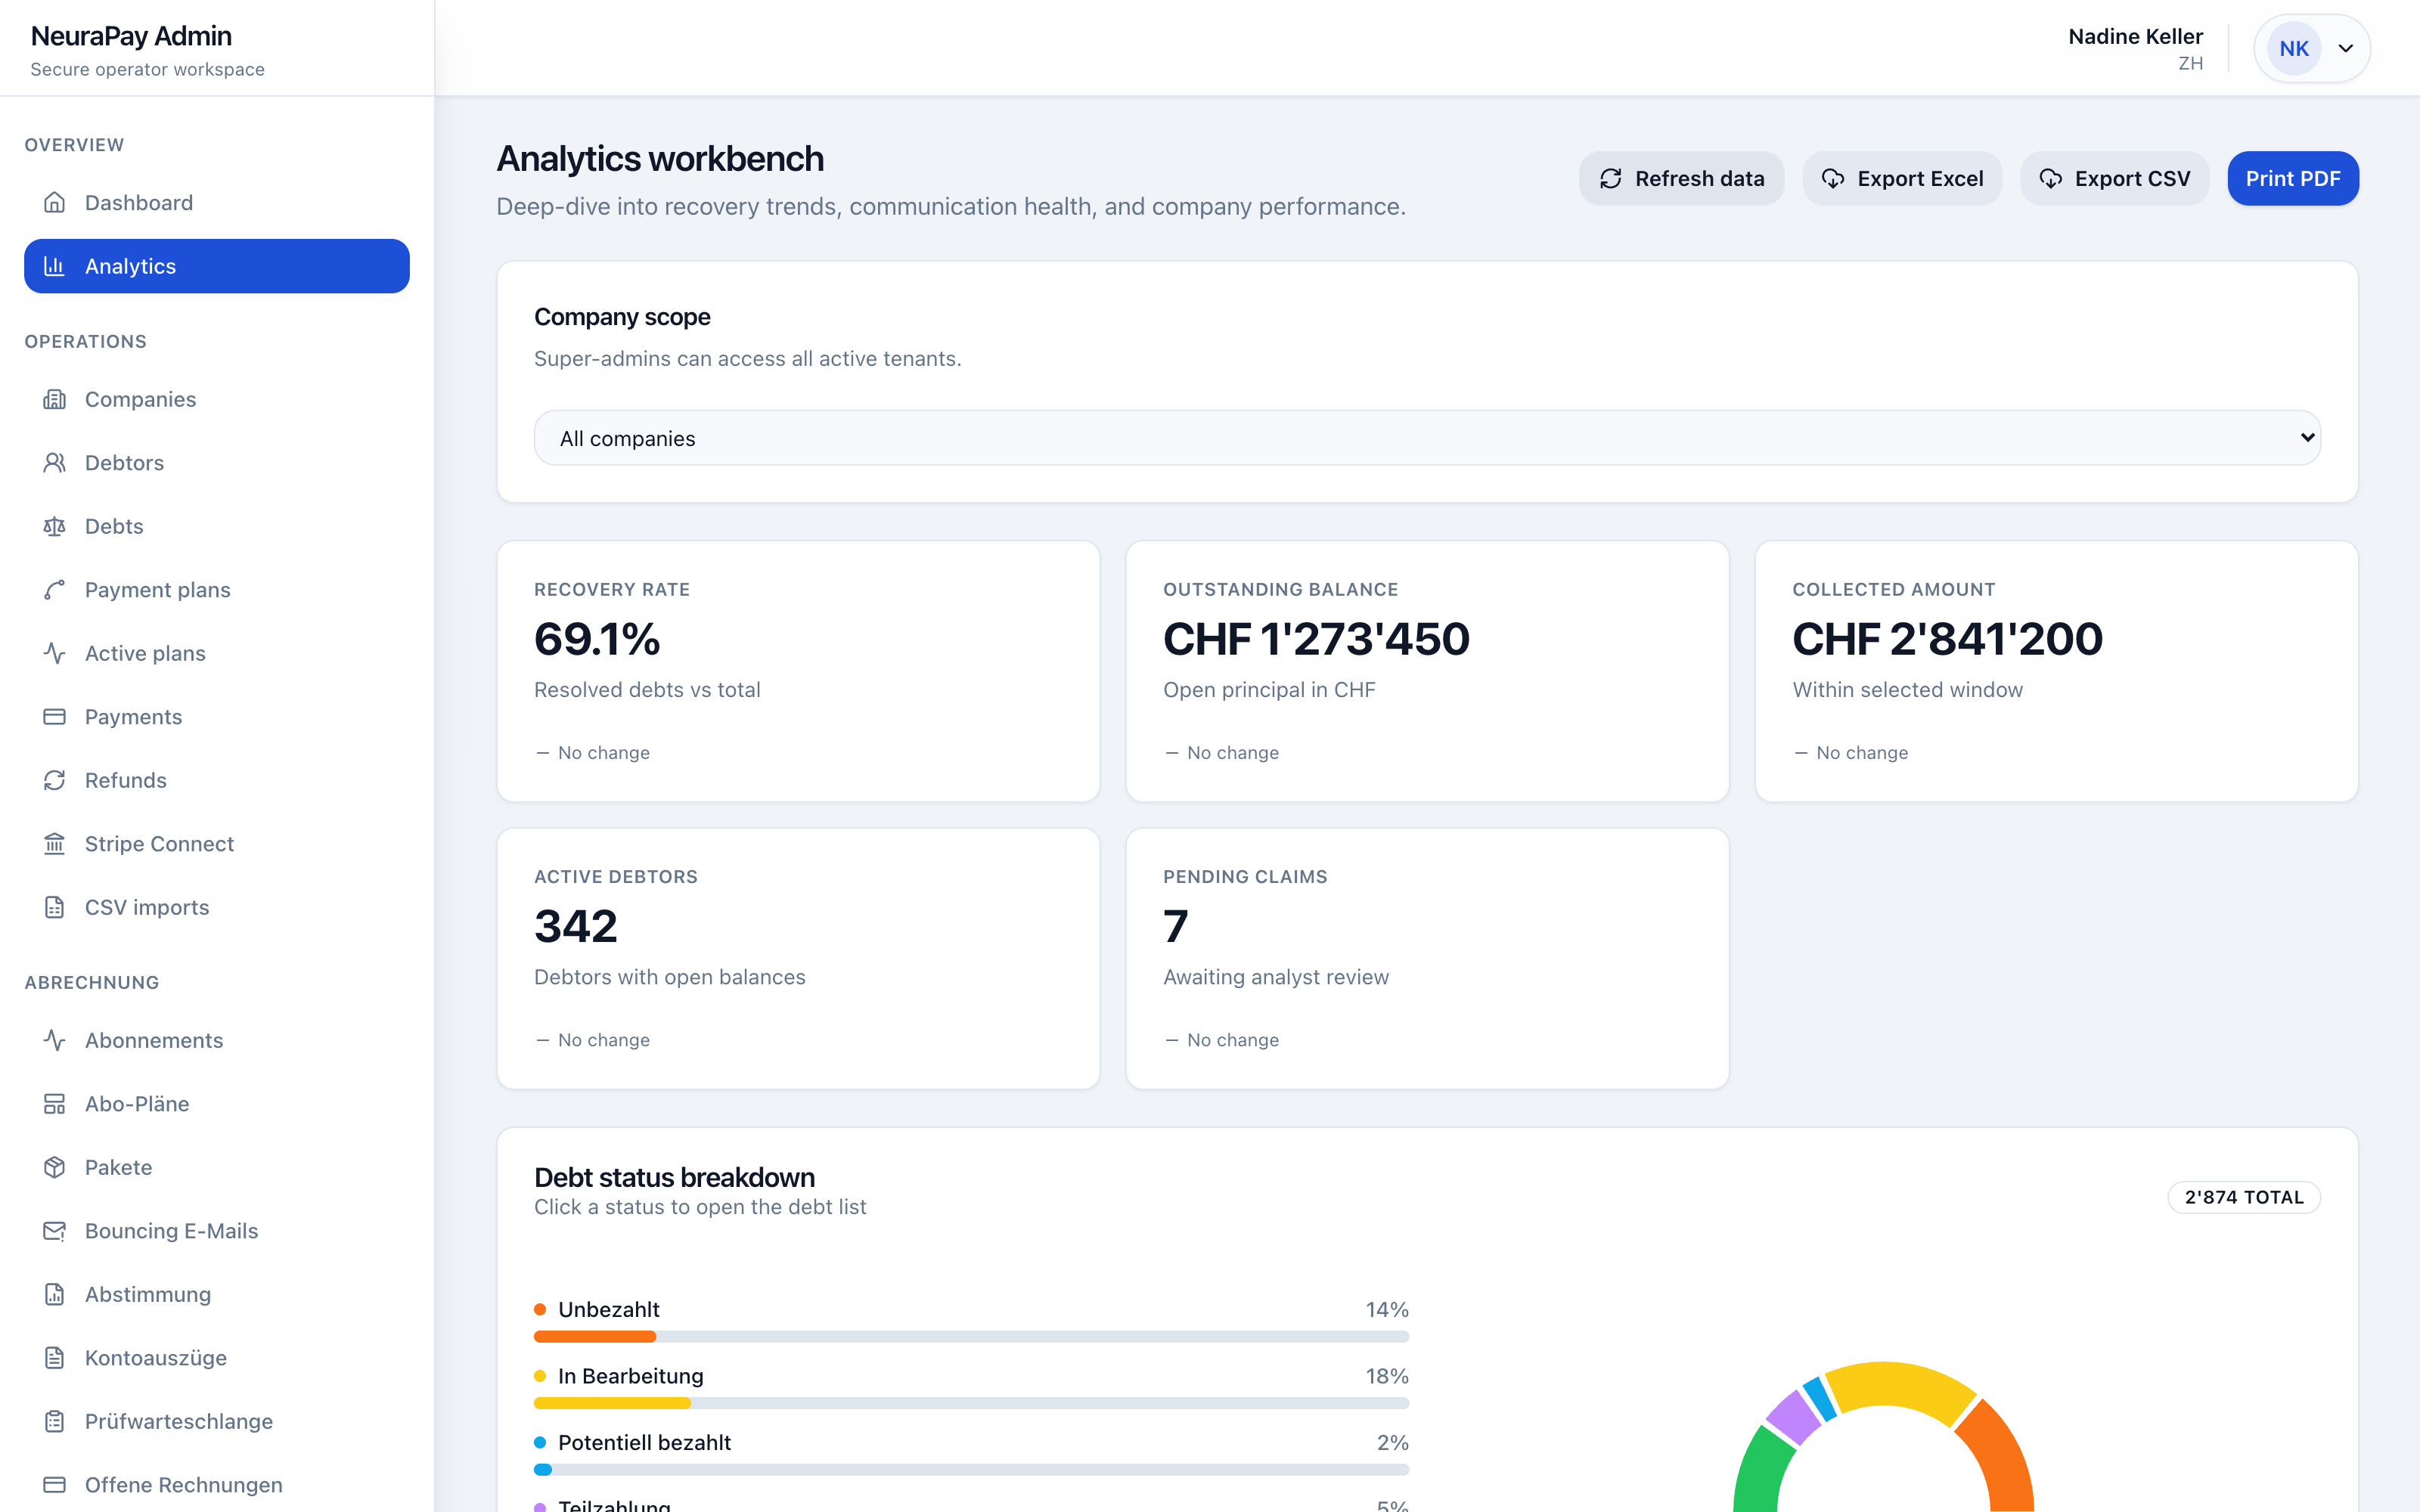Click the NK avatar circle
This screenshot has width=2420, height=1512.
tap(2294, 48)
